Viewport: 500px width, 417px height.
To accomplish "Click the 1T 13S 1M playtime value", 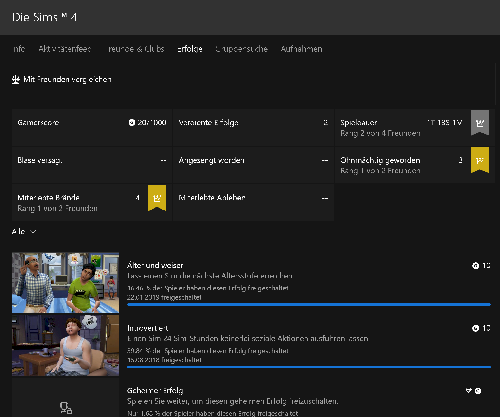I will [445, 123].
